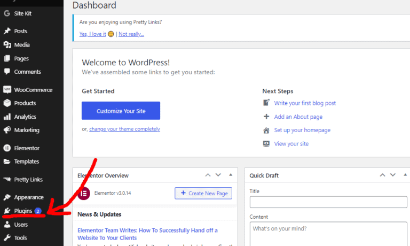Click the Create New Page button

click(x=203, y=193)
